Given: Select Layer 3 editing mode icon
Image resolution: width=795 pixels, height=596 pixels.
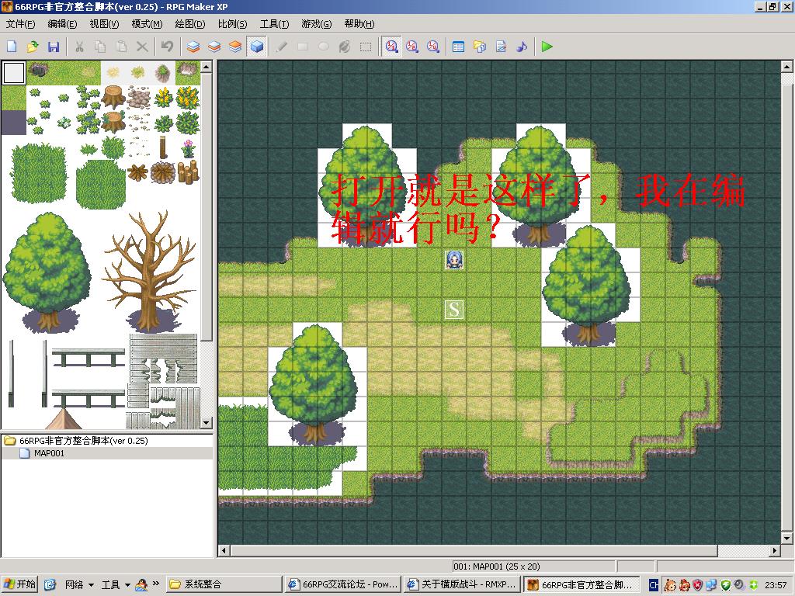Looking at the screenshot, I should 235,47.
